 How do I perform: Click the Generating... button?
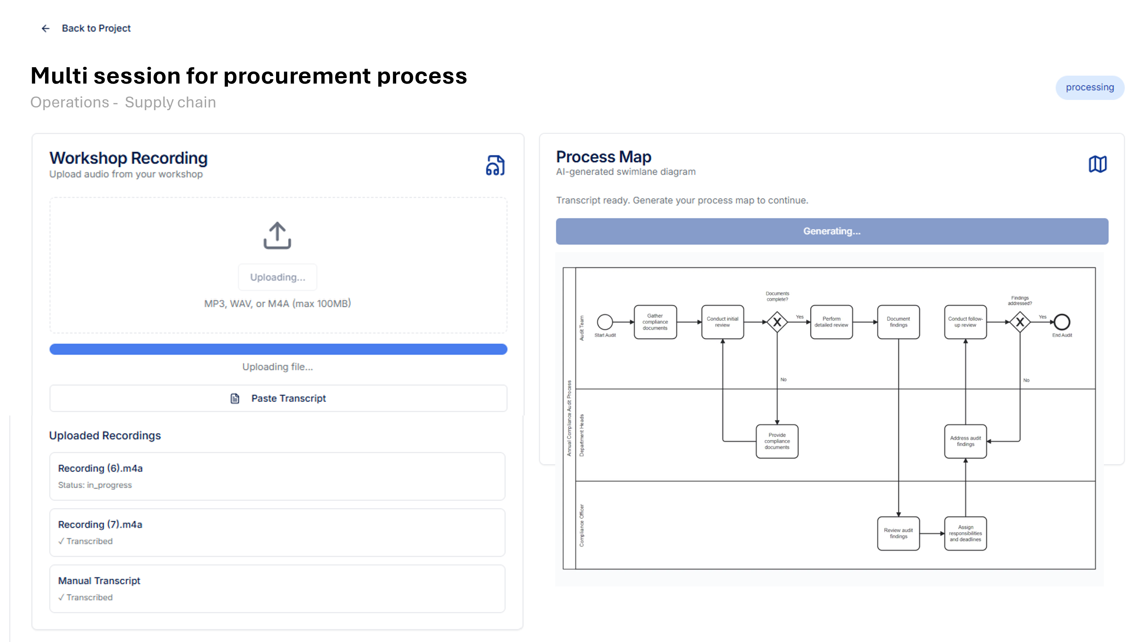click(x=832, y=231)
